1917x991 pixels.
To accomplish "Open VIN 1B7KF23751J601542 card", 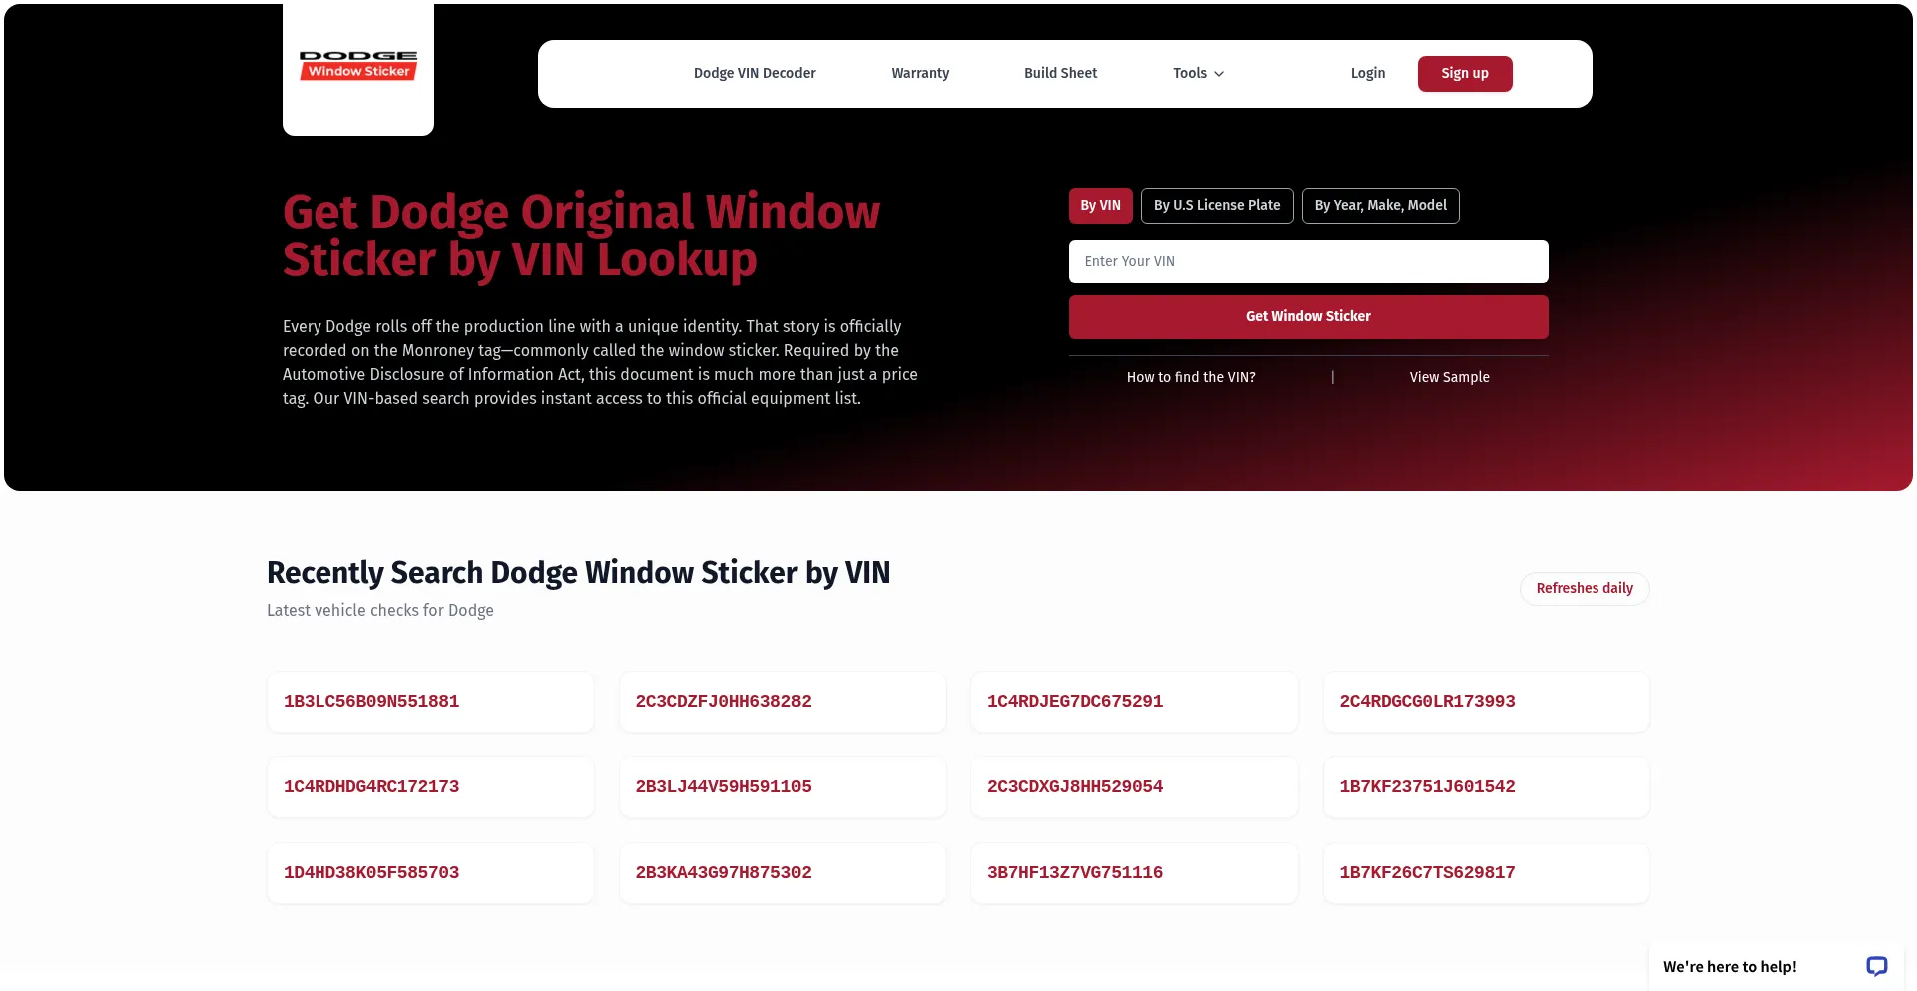I will tap(1487, 787).
